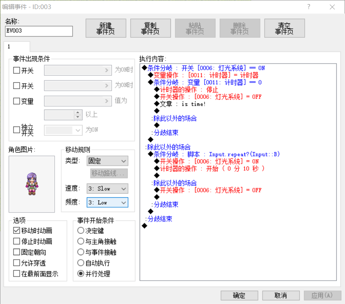Select 决定键 trigger radio button

pos(81,231)
